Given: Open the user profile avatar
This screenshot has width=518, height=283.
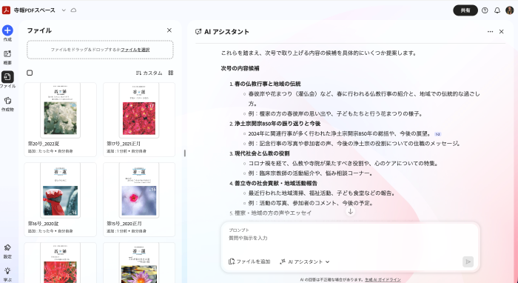Looking at the screenshot, I should (509, 10).
